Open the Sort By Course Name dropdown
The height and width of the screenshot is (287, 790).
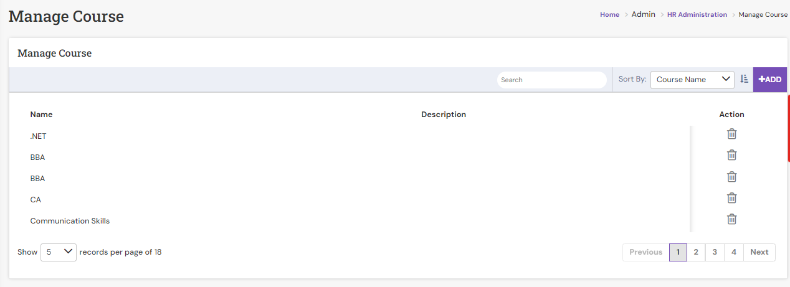click(x=692, y=79)
